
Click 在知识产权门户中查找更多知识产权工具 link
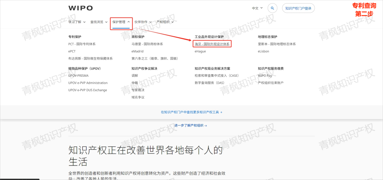click(x=191, y=112)
